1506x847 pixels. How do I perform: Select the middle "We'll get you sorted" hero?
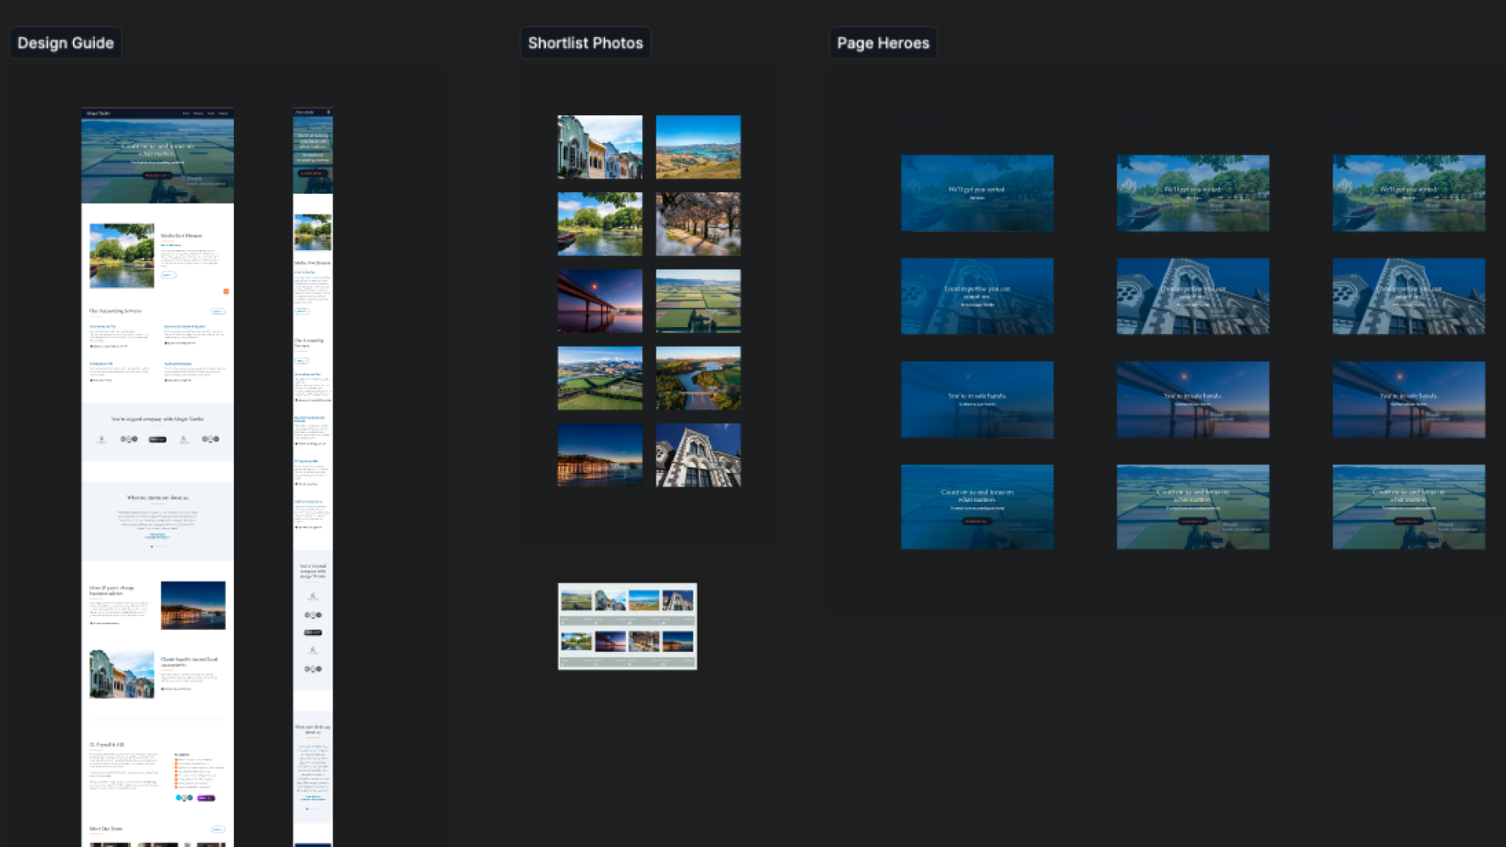[1193, 193]
